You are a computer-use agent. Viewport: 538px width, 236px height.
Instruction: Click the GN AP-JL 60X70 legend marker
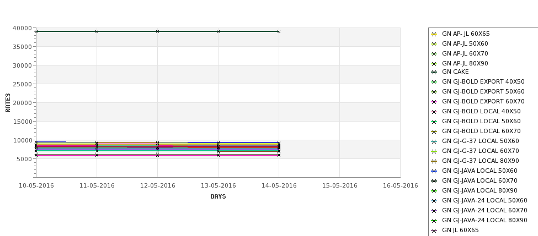[x=434, y=54]
